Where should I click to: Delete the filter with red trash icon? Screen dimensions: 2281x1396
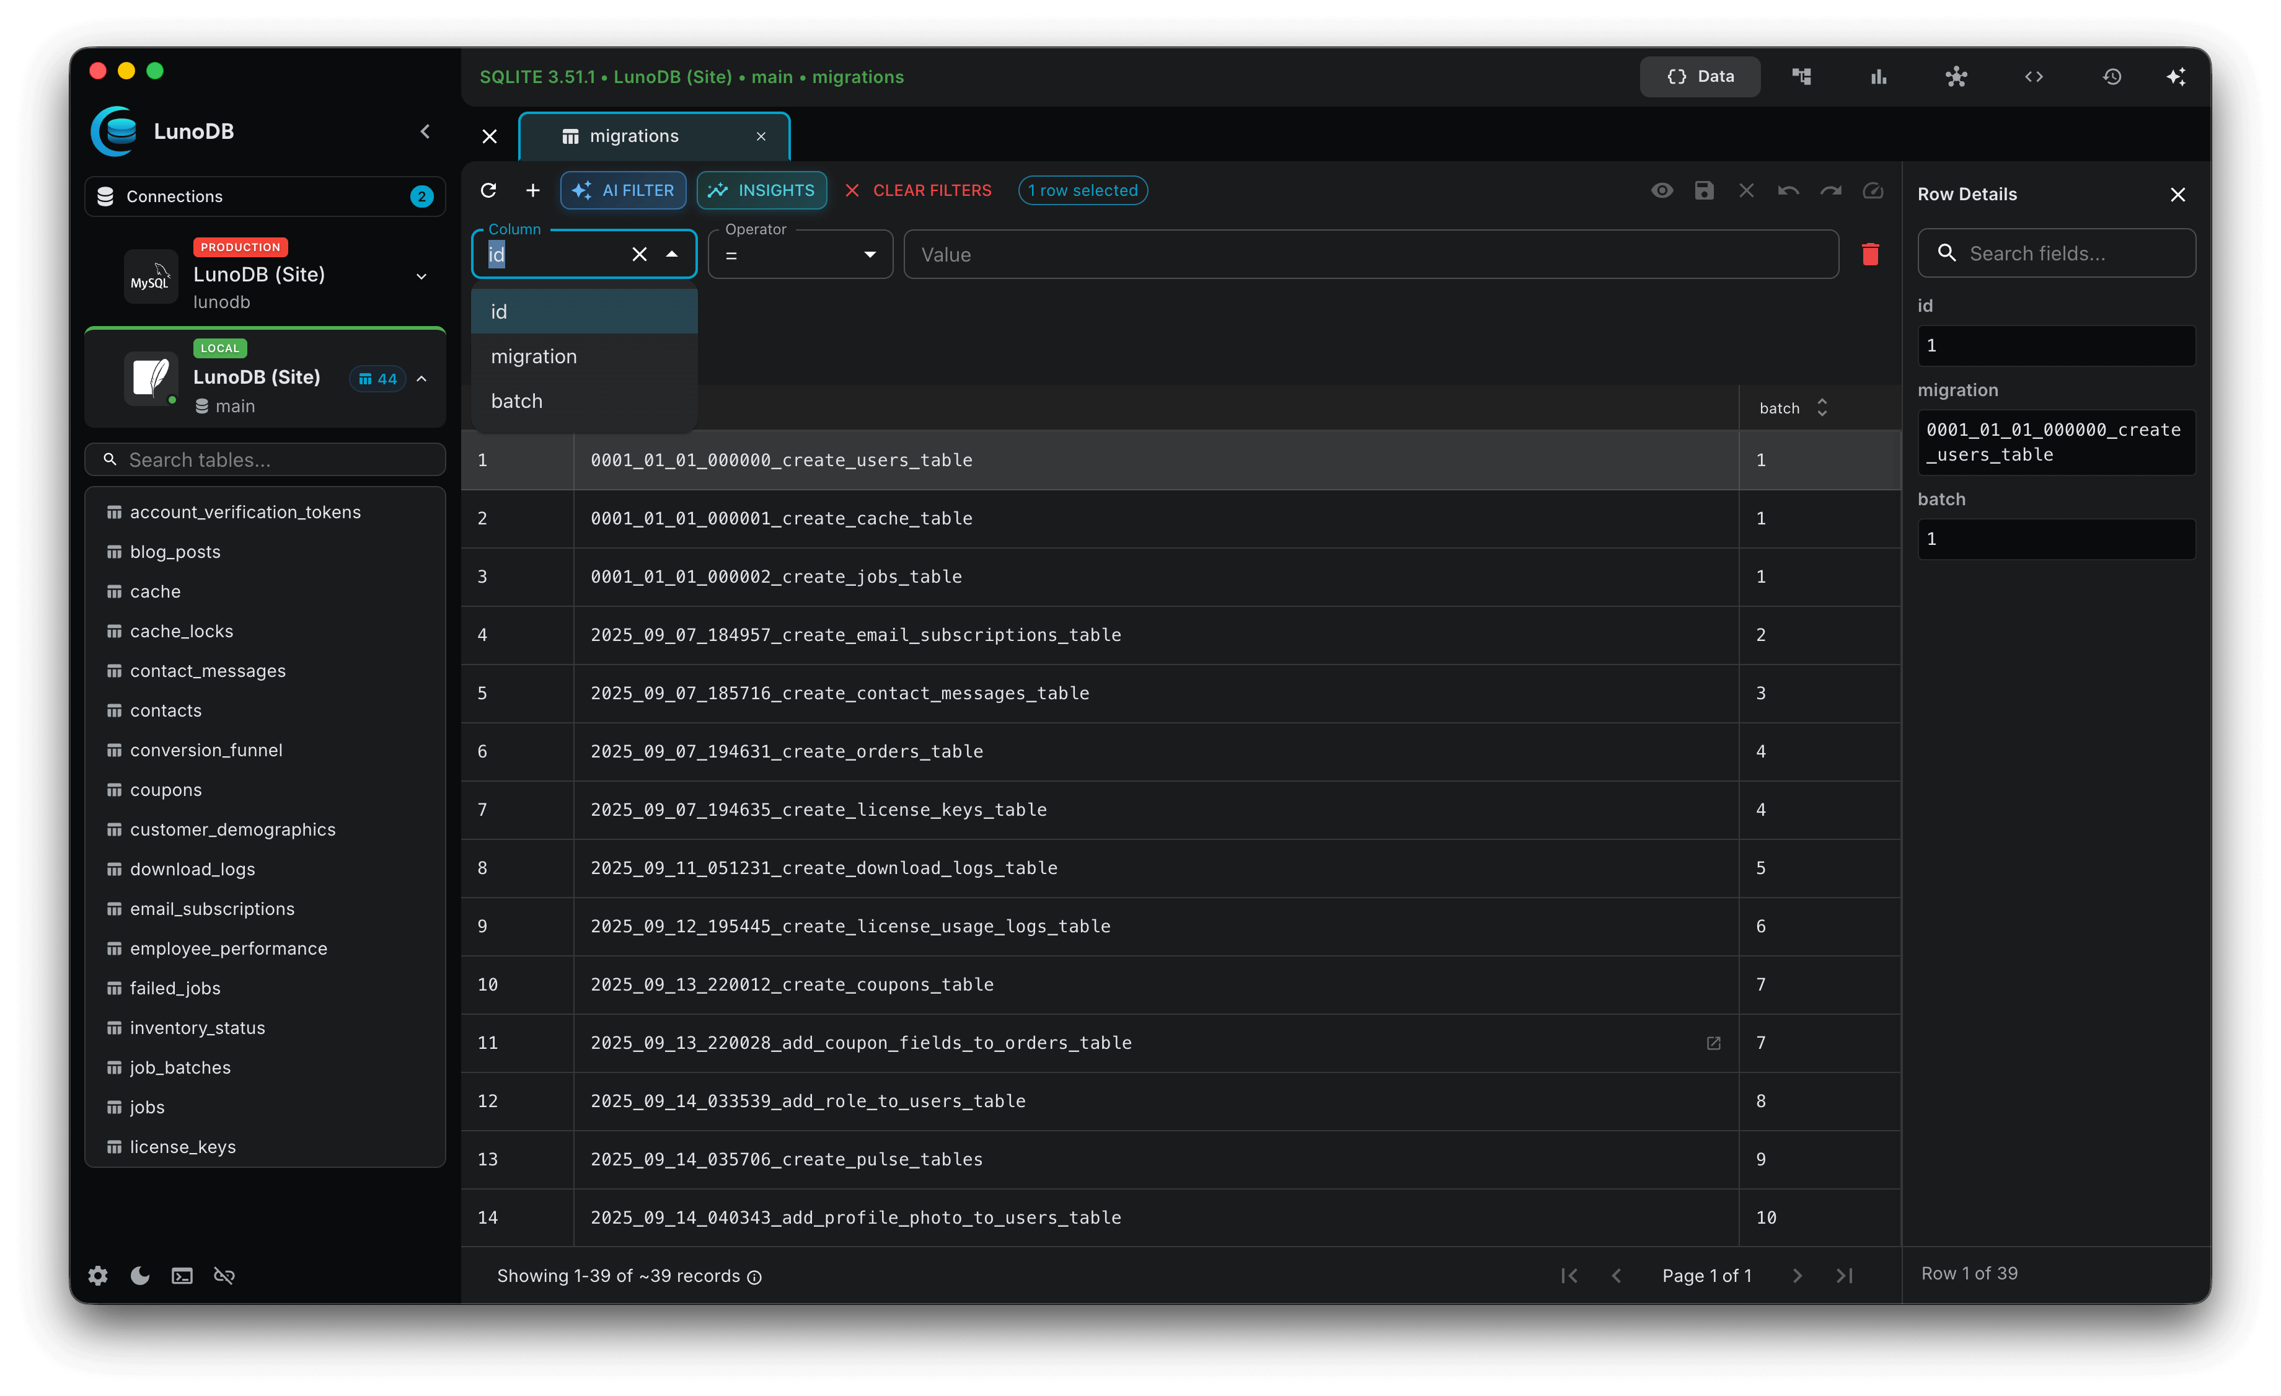pos(1870,254)
